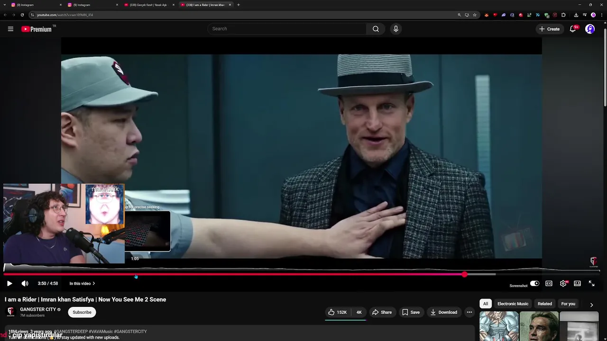This screenshot has height=341, width=607.
Task: Expand 'In this video' chapters
Action: [x=82, y=284]
